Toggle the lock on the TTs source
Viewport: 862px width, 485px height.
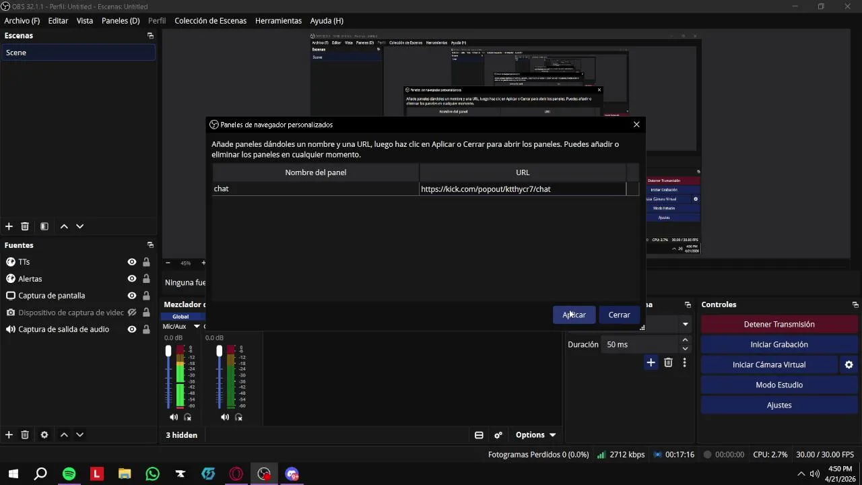pyautogui.click(x=146, y=262)
